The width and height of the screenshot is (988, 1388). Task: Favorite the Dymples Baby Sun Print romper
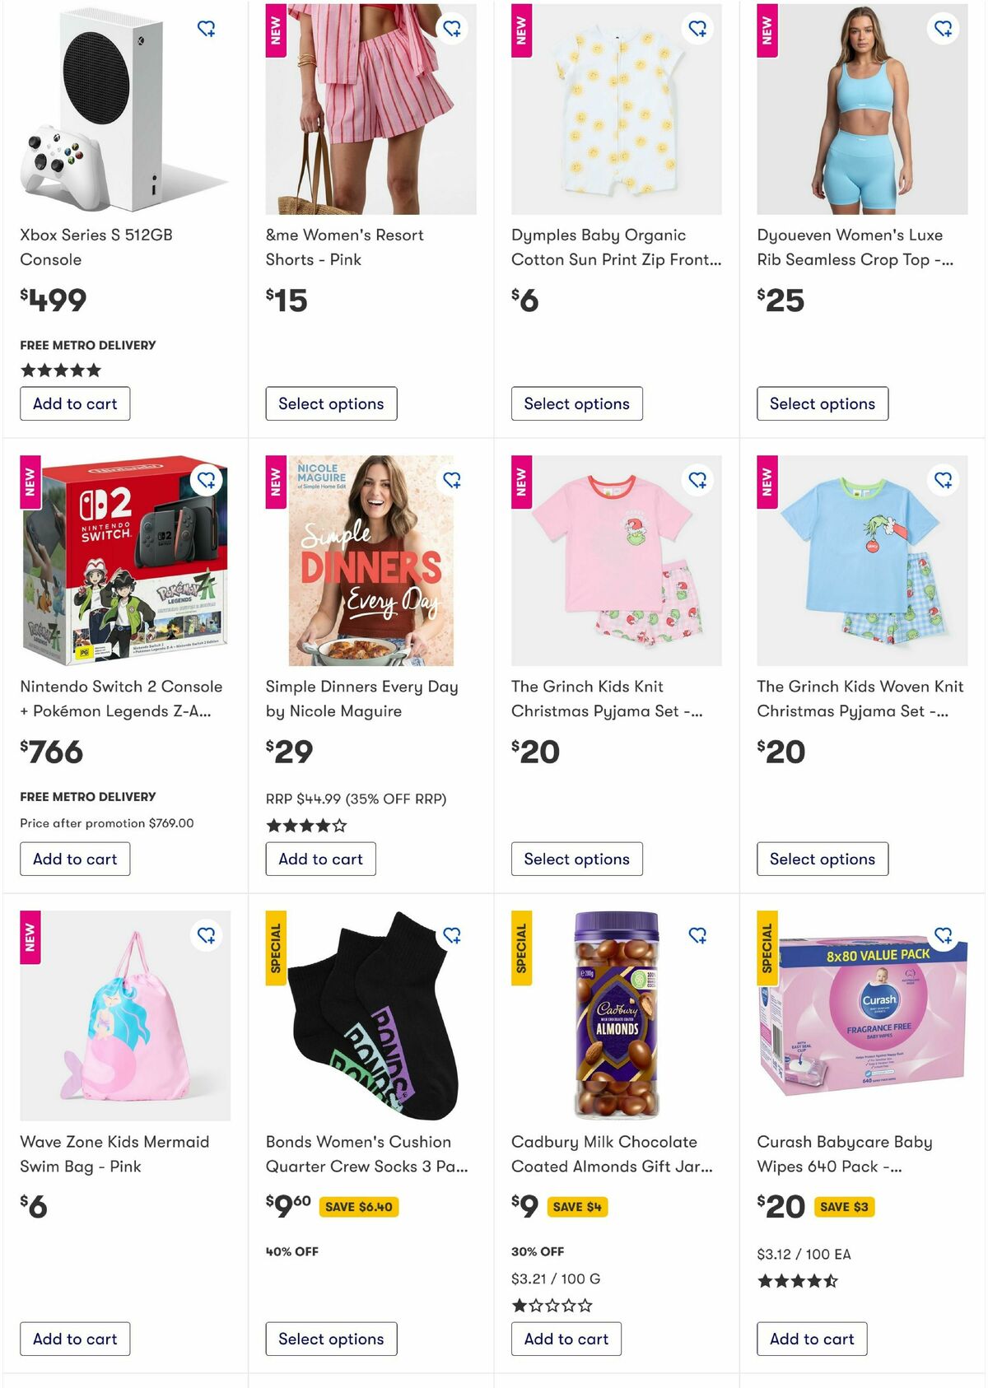698,29
